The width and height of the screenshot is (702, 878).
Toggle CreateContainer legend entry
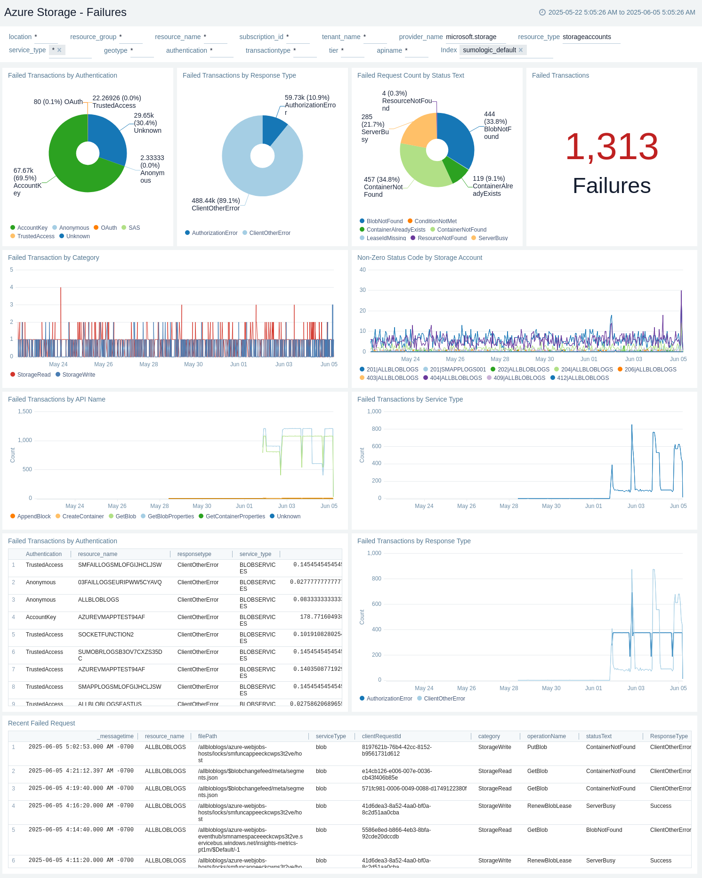click(80, 516)
